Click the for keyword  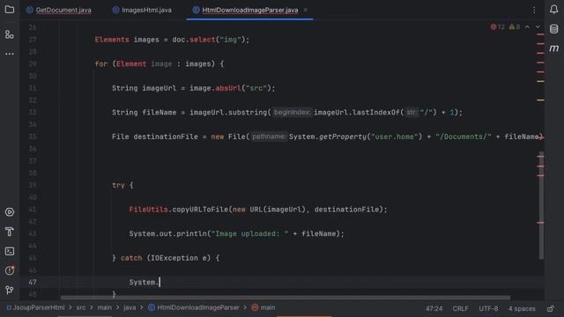101,64
